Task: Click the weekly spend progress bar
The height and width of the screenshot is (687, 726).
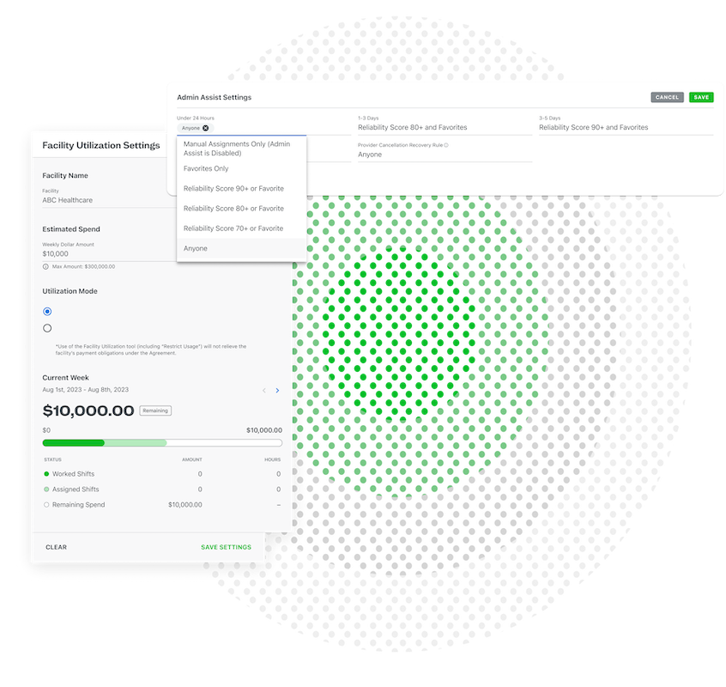Action: tap(162, 443)
